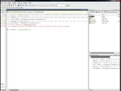Screen dimensions: 121x91
Task: Click the delete variable icon in Workspace
Action: 99,12
